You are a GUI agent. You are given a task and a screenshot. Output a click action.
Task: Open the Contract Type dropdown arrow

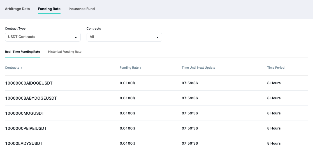(76, 37)
